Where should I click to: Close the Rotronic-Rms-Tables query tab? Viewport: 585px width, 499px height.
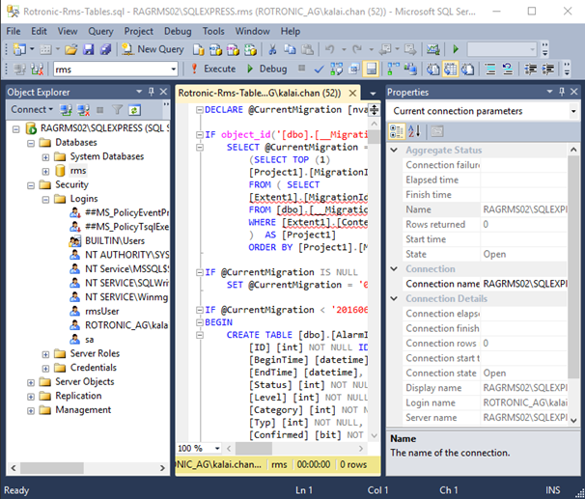point(352,93)
